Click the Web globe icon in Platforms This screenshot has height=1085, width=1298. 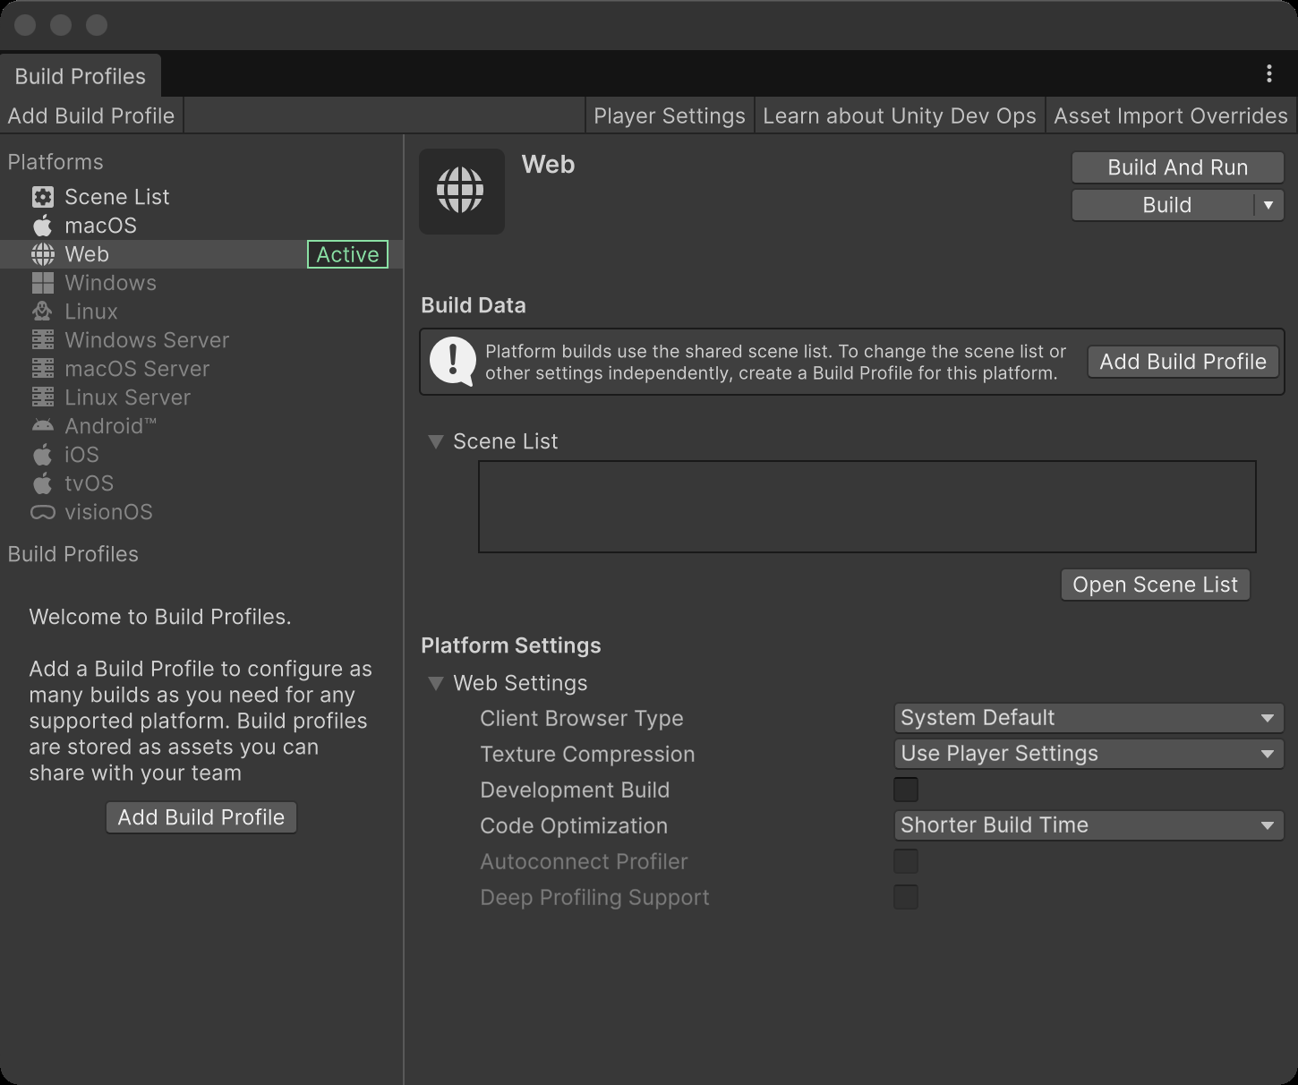[42, 254]
